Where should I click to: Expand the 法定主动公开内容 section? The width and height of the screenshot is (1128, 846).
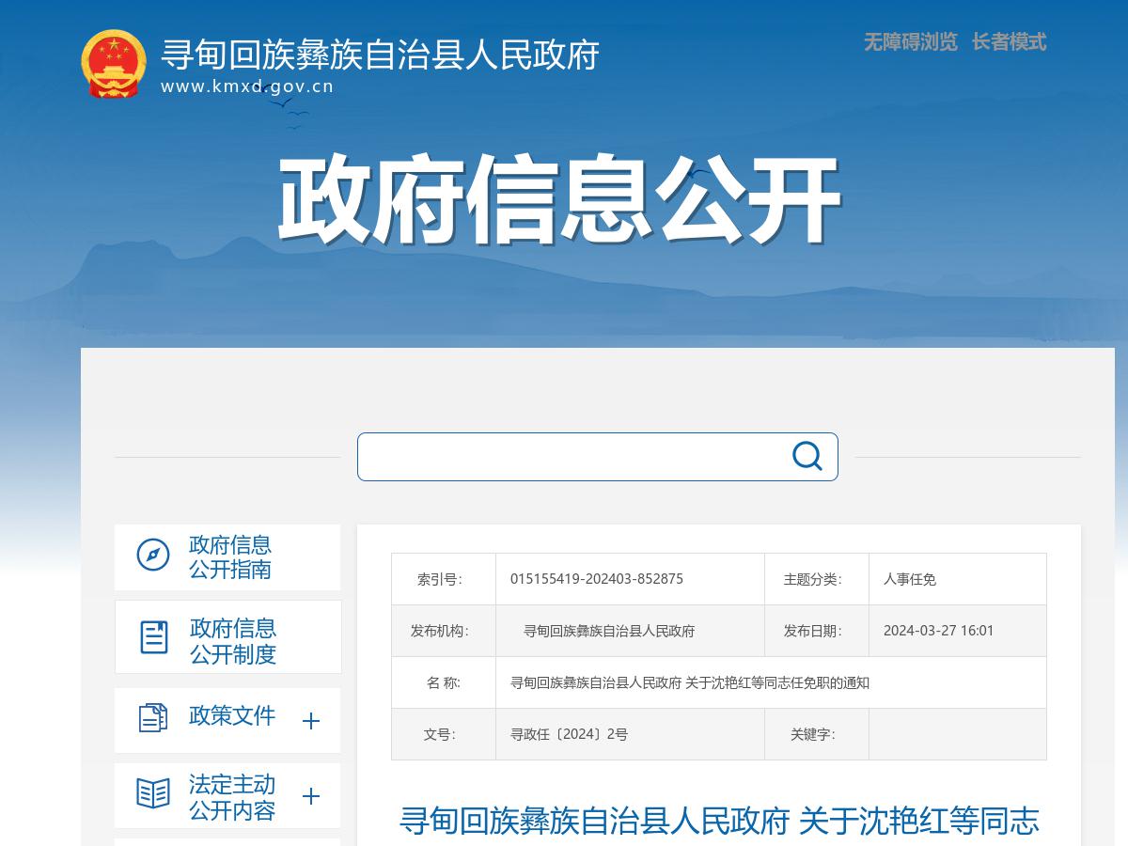click(310, 794)
